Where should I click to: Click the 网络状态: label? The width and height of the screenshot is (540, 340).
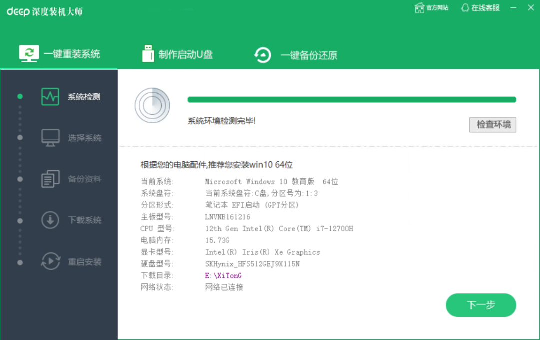(157, 287)
